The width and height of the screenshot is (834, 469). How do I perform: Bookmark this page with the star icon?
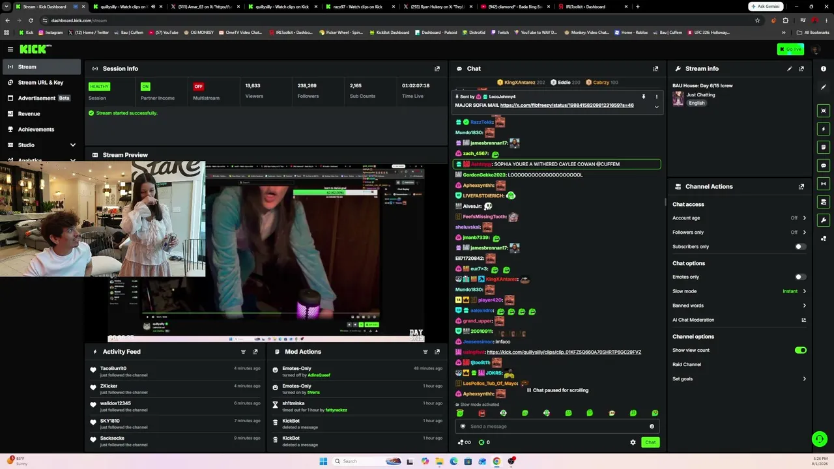[757, 20]
